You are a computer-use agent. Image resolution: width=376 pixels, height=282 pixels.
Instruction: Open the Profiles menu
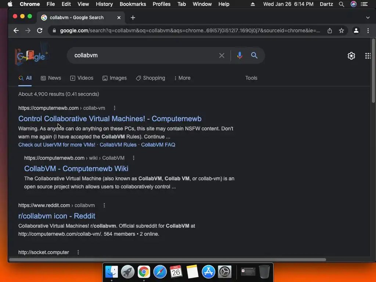[162, 4]
